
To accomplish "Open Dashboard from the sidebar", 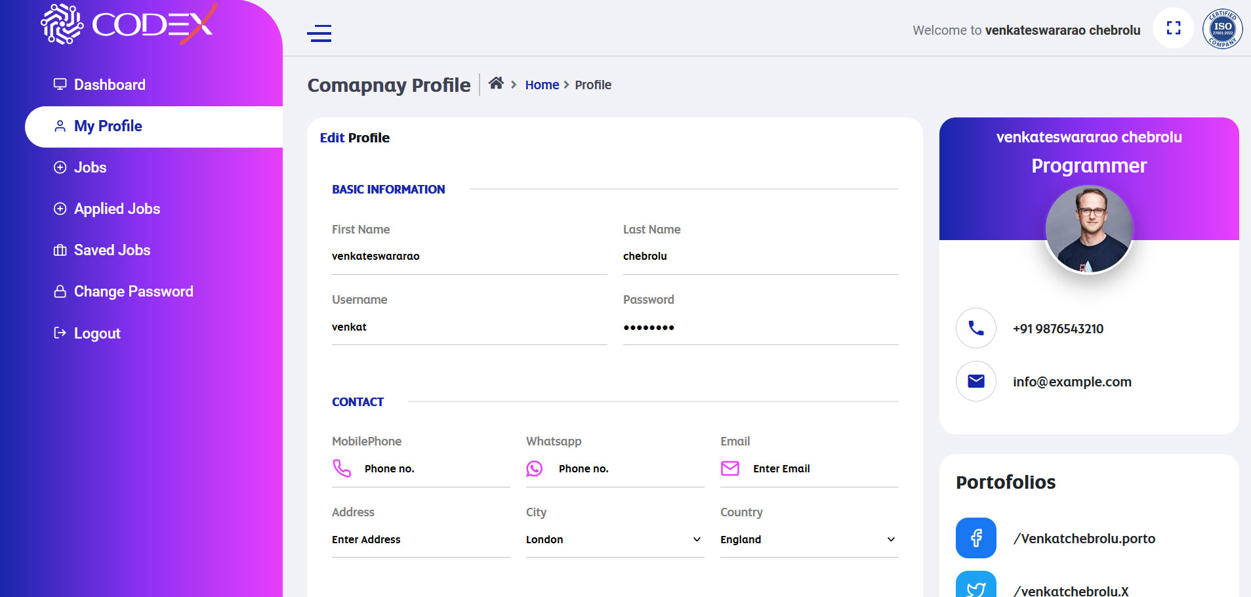I will coord(110,85).
